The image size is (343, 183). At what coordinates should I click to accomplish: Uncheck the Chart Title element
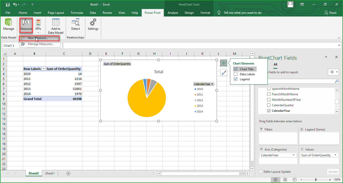pos(236,69)
